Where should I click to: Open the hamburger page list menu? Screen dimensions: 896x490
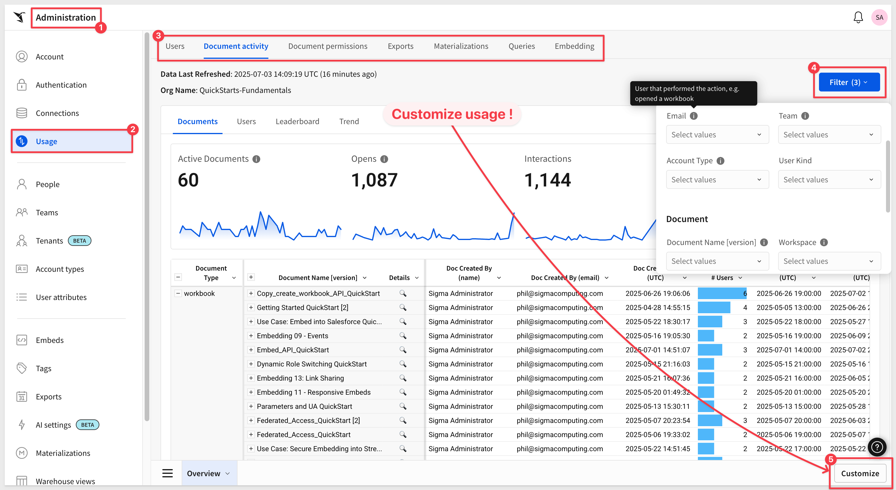pyautogui.click(x=167, y=473)
